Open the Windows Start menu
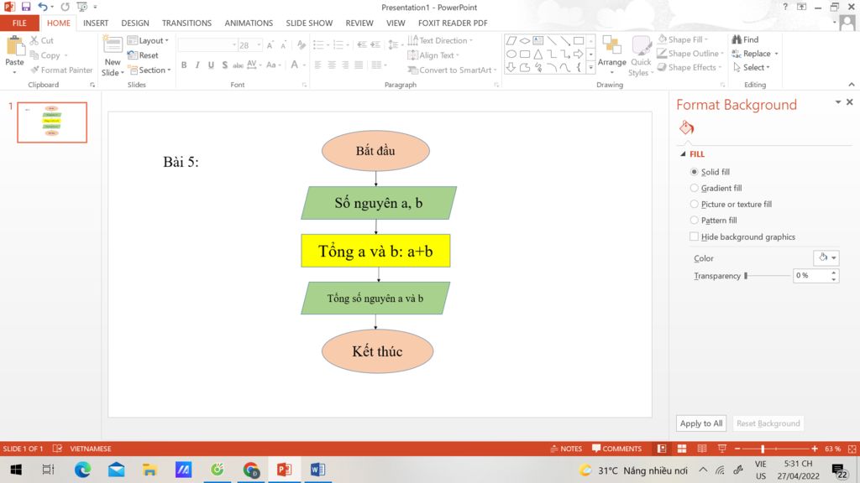Viewport: 860px width, 483px height. 16,470
